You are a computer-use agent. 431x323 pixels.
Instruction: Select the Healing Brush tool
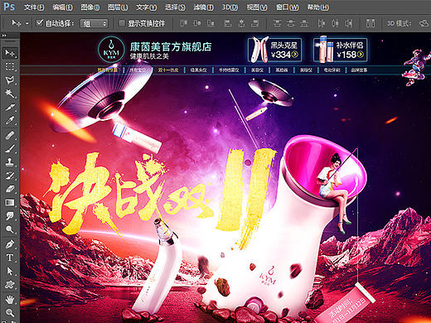tap(10, 135)
